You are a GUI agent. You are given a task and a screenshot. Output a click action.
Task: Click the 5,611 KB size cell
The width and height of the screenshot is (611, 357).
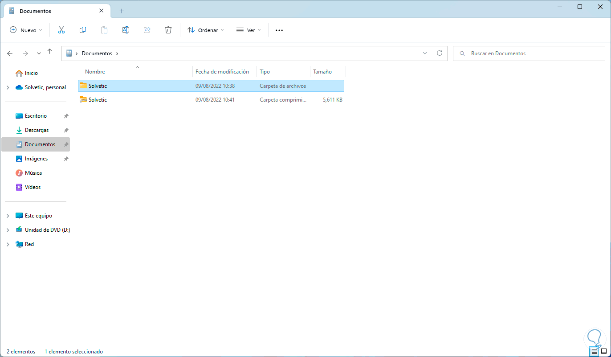pos(333,100)
